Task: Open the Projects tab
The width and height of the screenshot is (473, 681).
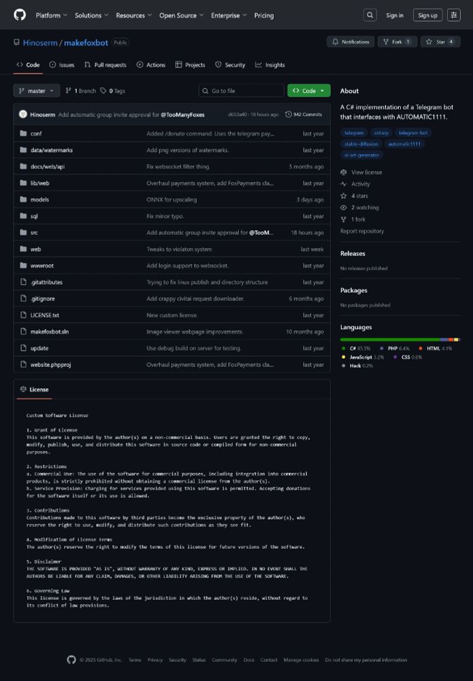Action: 190,65
